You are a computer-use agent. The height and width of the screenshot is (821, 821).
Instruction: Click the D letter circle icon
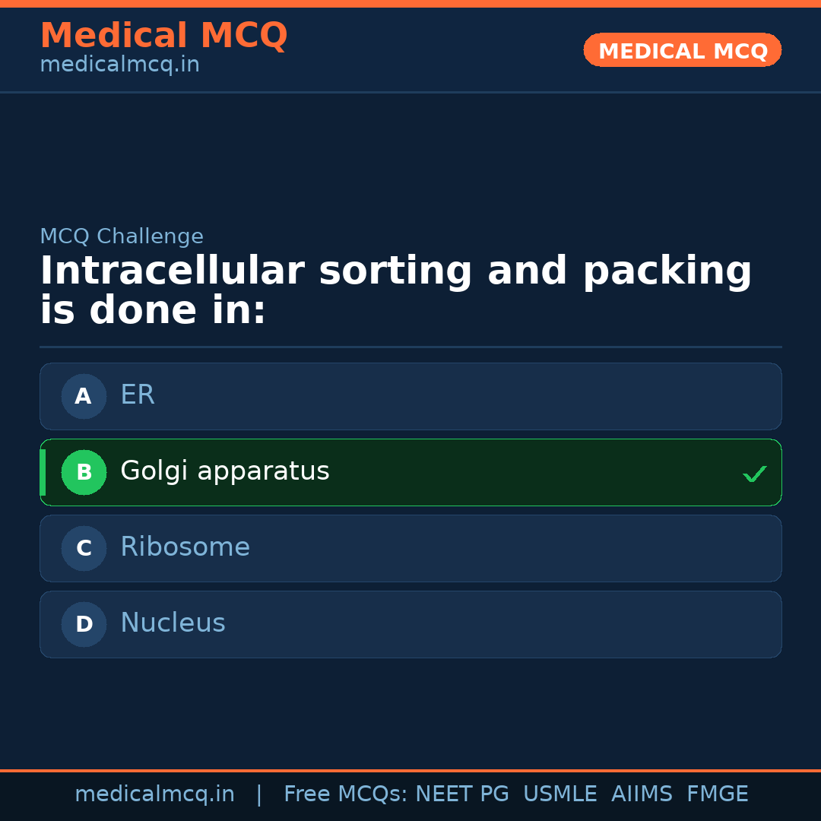84,624
